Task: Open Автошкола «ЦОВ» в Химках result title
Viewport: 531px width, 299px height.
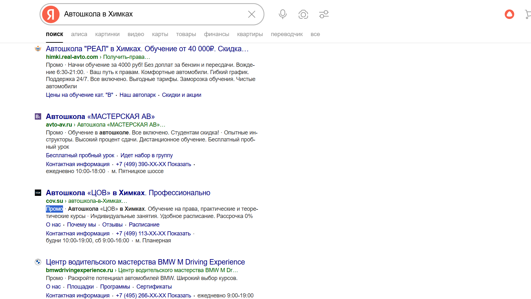Action: [x=128, y=193]
